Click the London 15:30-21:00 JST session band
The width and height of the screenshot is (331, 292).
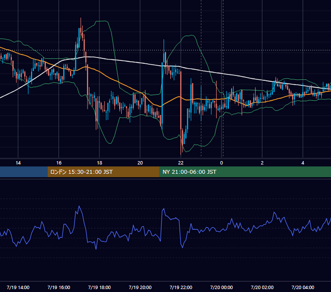tap(103, 172)
